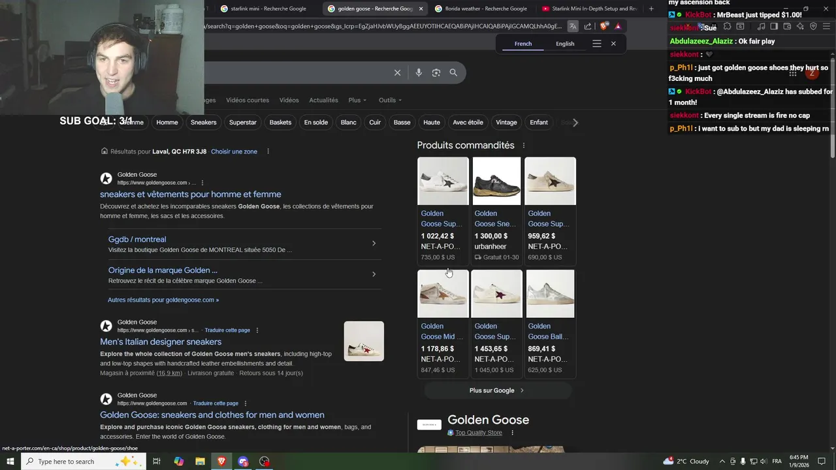Open Men's Italian designer sneakers result
This screenshot has width=836, height=470.
point(161,341)
